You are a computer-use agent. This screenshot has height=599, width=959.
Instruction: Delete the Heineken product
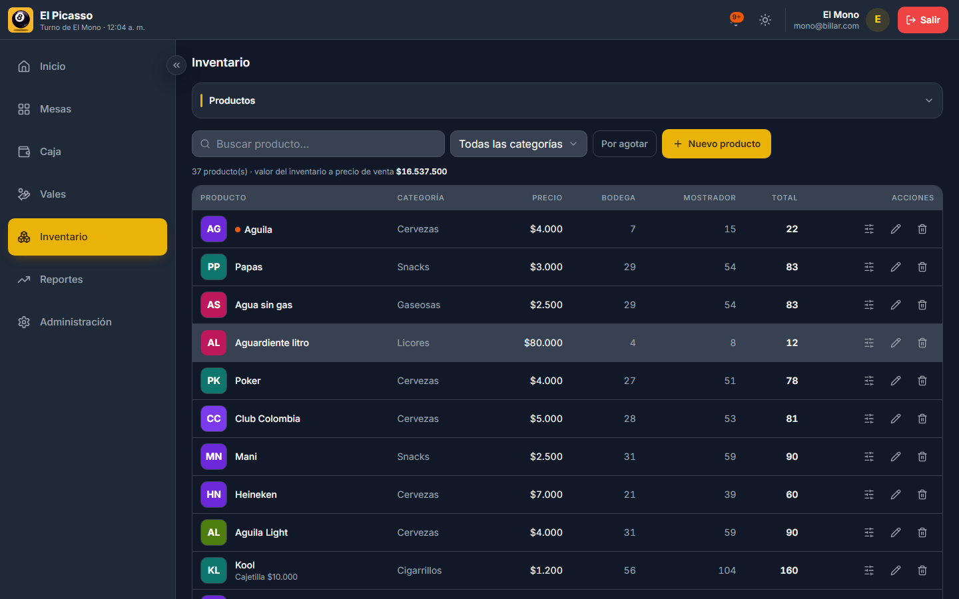922,495
